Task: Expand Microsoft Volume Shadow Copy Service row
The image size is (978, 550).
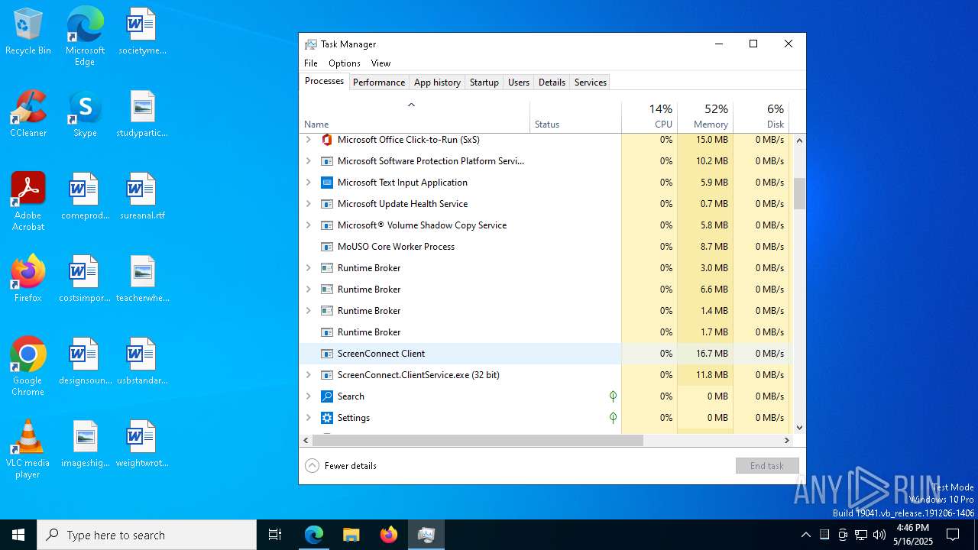Action: [x=309, y=225]
